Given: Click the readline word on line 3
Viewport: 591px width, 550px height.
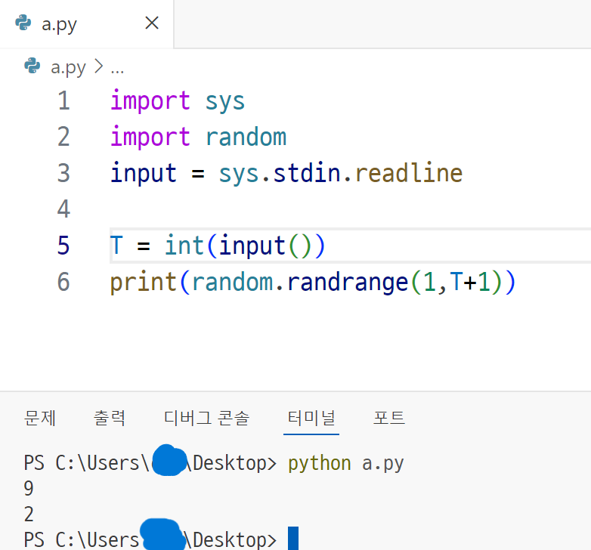Looking at the screenshot, I should click(408, 173).
